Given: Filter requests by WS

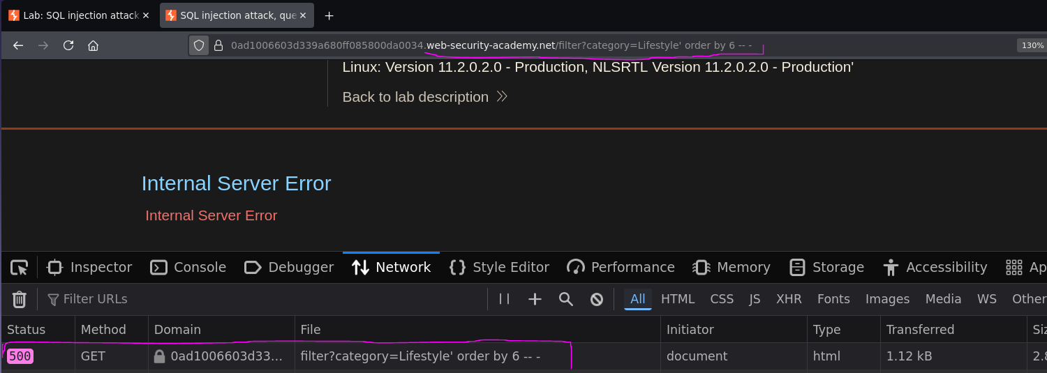Looking at the screenshot, I should 987,299.
